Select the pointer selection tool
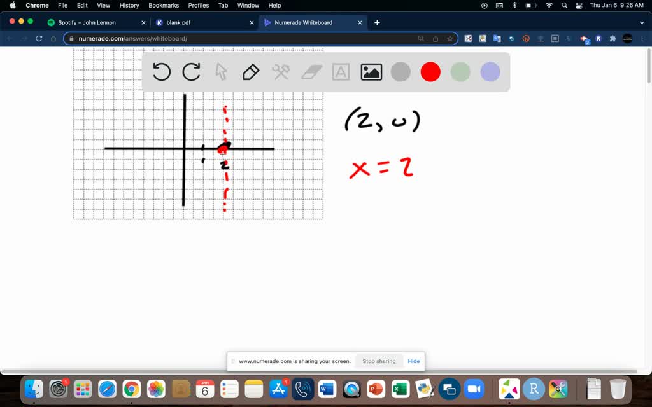Viewport: 652px width, 407px height. coord(220,72)
